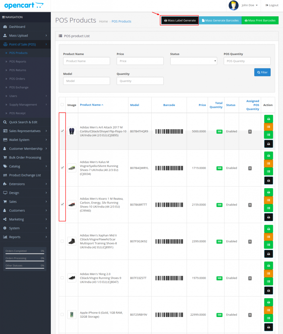Click green print icon in Adidas Kalus M row
This screenshot has width=283, height=334.
[x=269, y=156]
